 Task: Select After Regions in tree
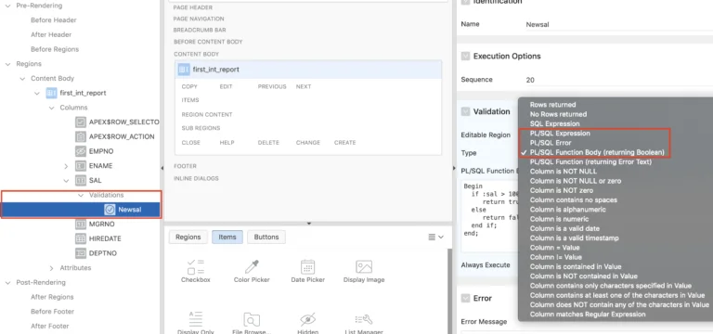click(52, 297)
